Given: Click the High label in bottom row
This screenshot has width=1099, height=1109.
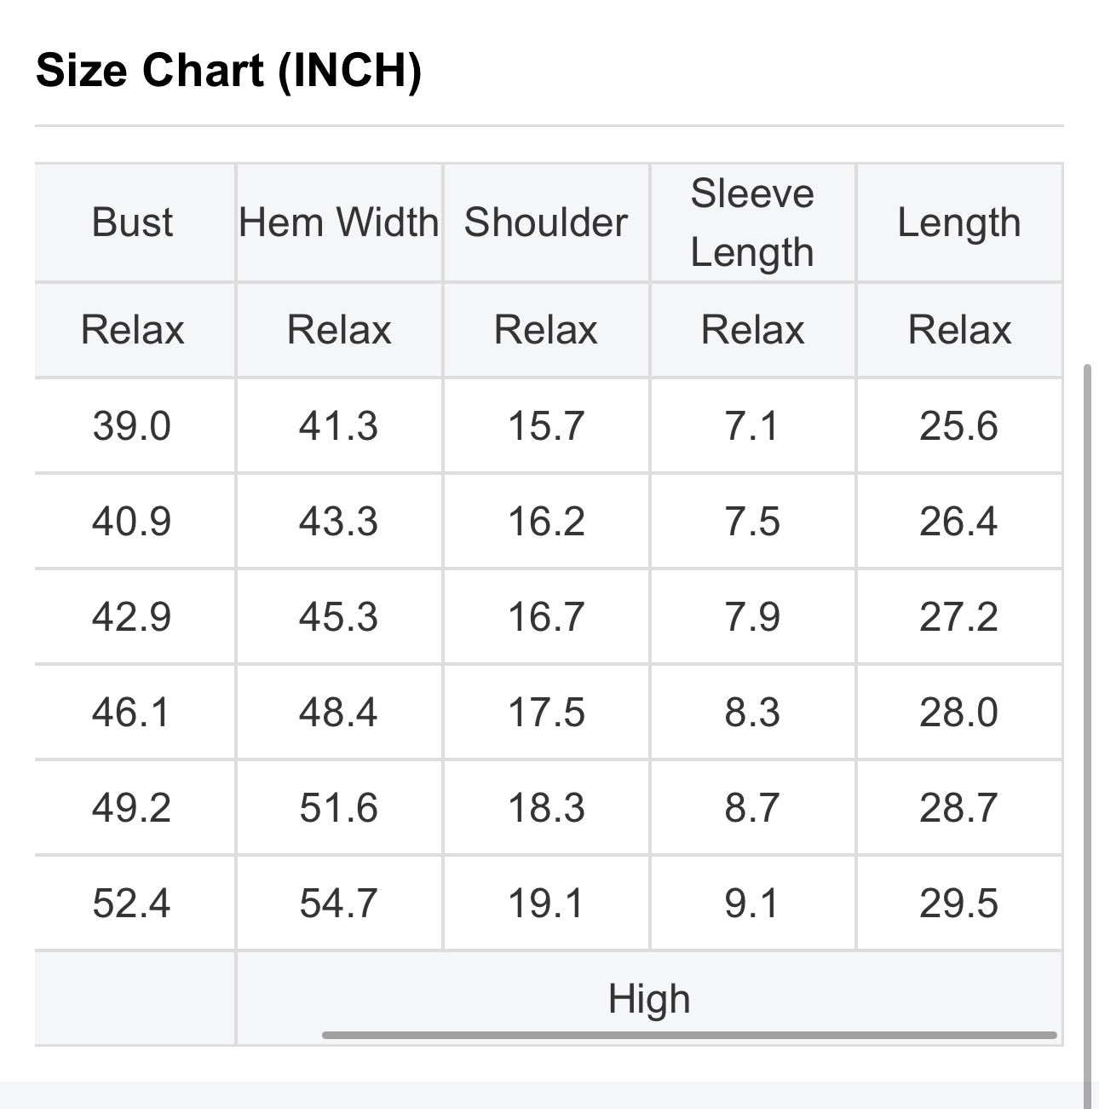Looking at the screenshot, I should (649, 998).
